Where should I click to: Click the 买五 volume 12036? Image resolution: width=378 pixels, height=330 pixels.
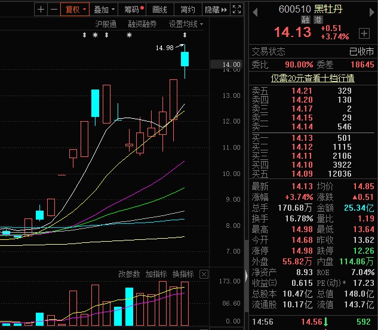point(340,174)
